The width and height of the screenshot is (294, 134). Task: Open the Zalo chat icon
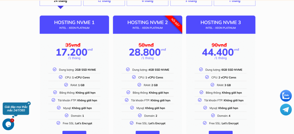point(286,96)
